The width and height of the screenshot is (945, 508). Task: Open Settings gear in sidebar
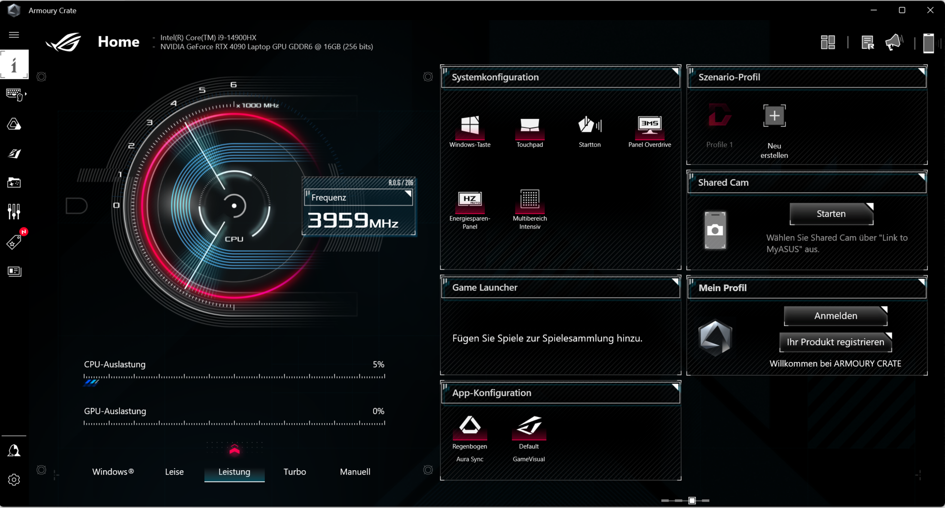[14, 479]
